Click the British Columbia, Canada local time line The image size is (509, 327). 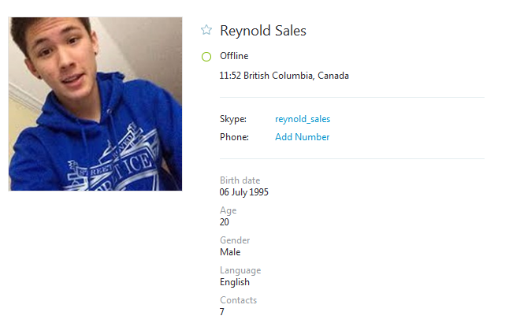coord(284,76)
